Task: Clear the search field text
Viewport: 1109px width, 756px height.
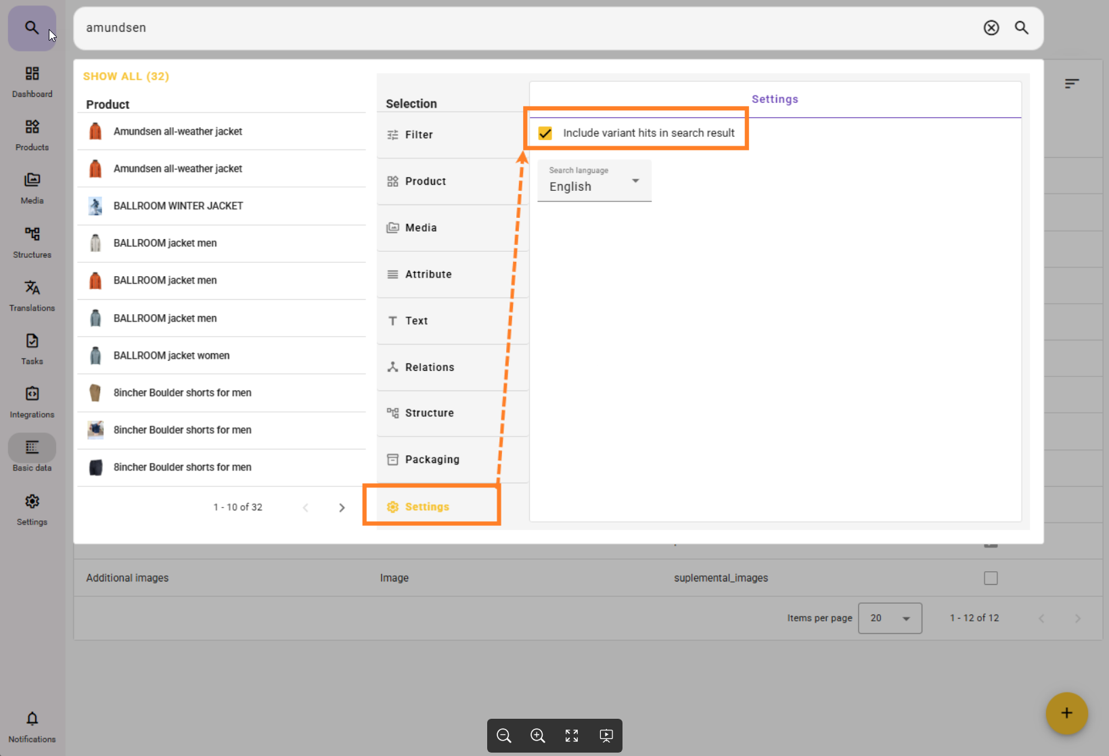Action: [991, 28]
